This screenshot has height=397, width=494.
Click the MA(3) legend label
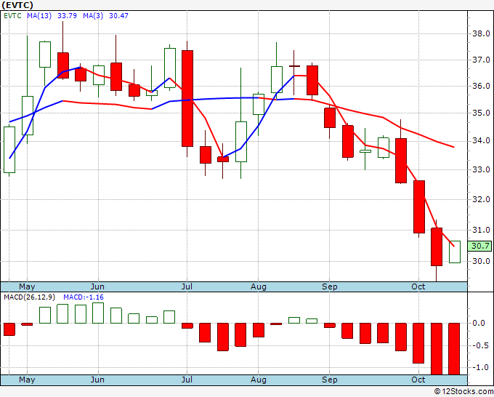pyautogui.click(x=93, y=16)
